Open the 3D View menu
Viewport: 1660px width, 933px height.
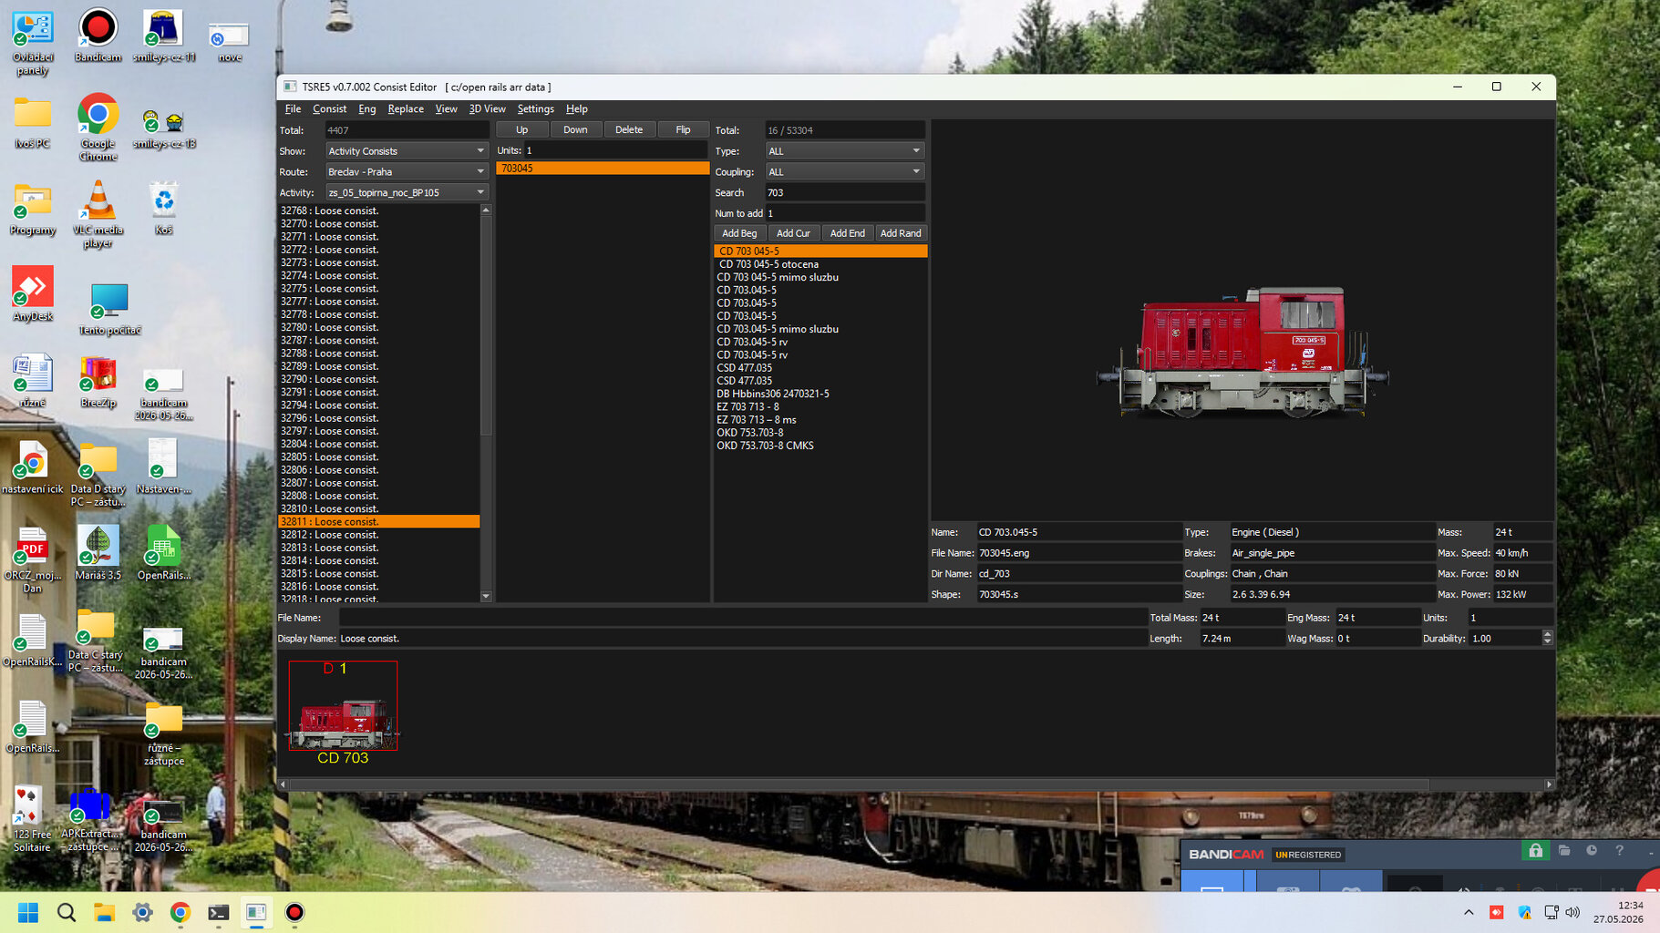(487, 108)
